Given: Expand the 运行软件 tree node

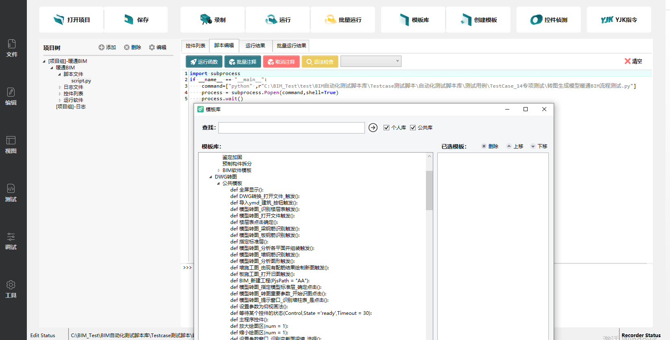Looking at the screenshot, I should [60, 100].
